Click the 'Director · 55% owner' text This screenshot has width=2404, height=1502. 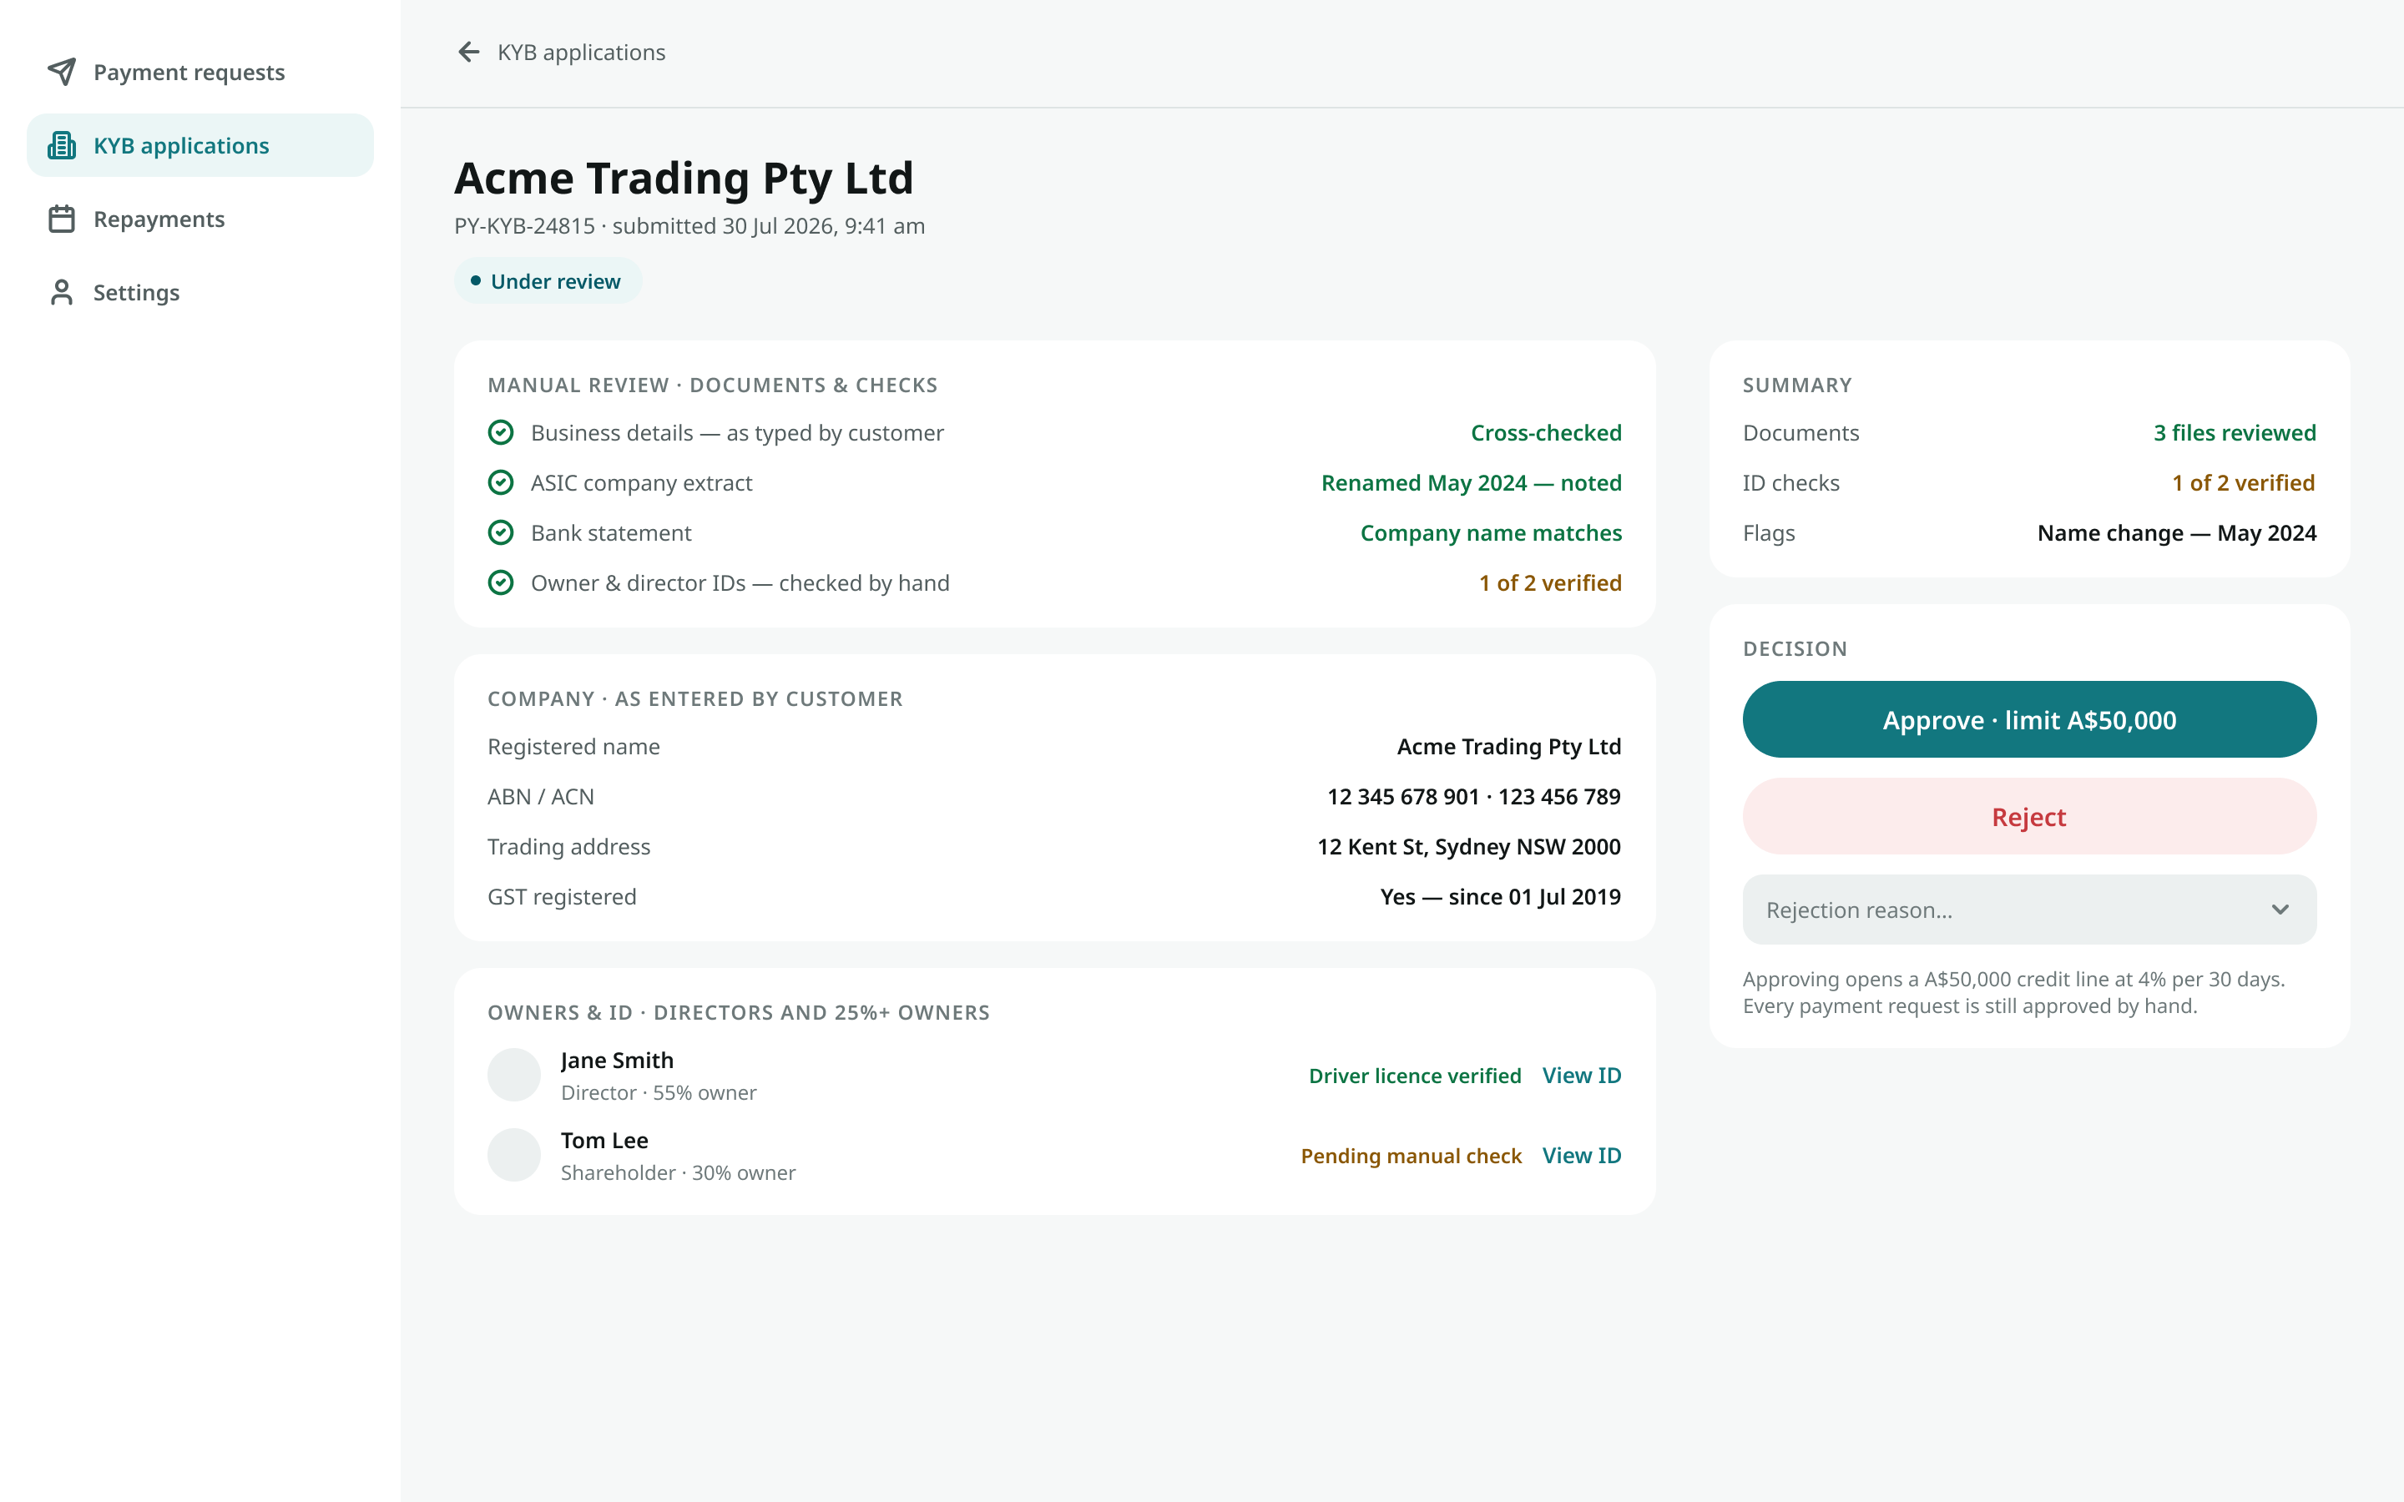click(x=658, y=1093)
